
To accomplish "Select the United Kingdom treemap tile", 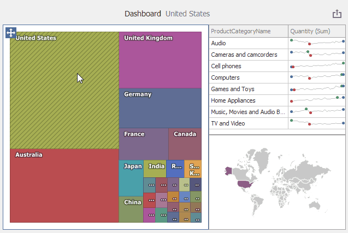I will pyautogui.click(x=160, y=60).
